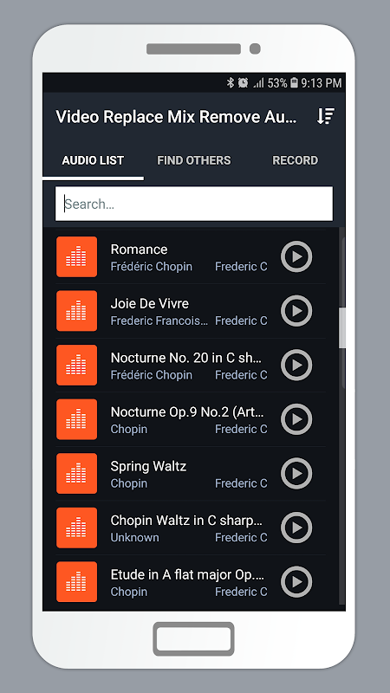
Task: Select the Nocturne Op.9 No.2 title
Action: (x=187, y=412)
